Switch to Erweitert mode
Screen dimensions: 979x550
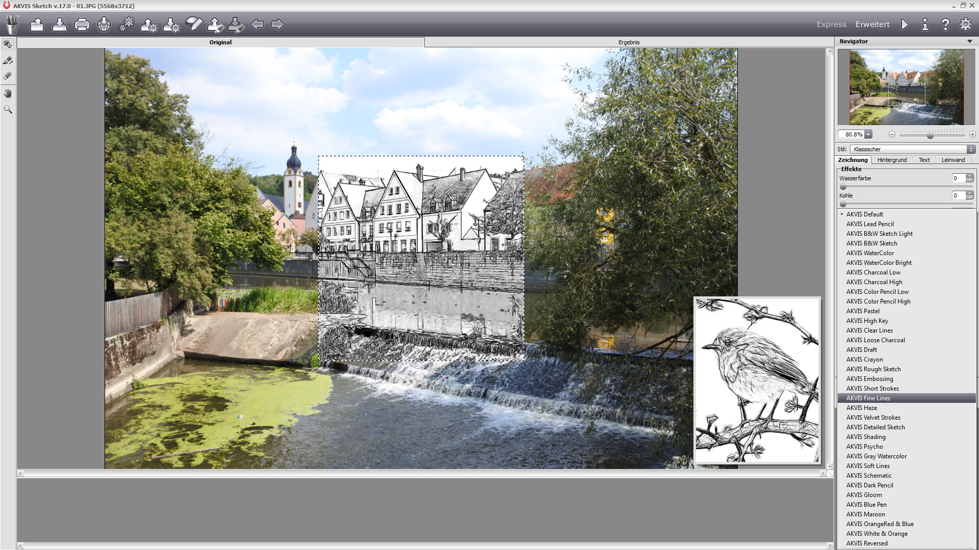(872, 24)
